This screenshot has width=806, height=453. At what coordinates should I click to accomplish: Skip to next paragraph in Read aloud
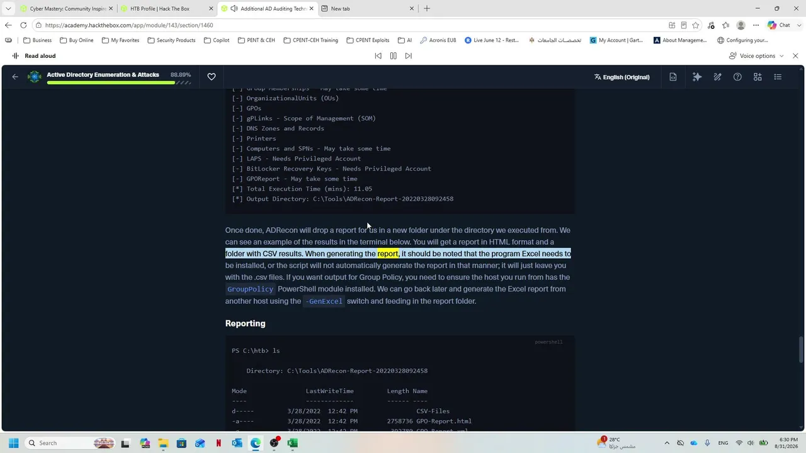point(408,56)
